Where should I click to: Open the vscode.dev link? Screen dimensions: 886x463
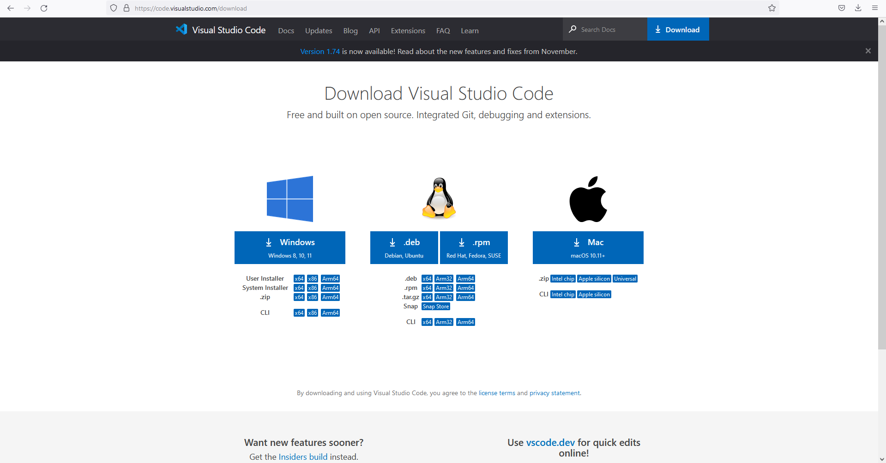tap(550, 442)
